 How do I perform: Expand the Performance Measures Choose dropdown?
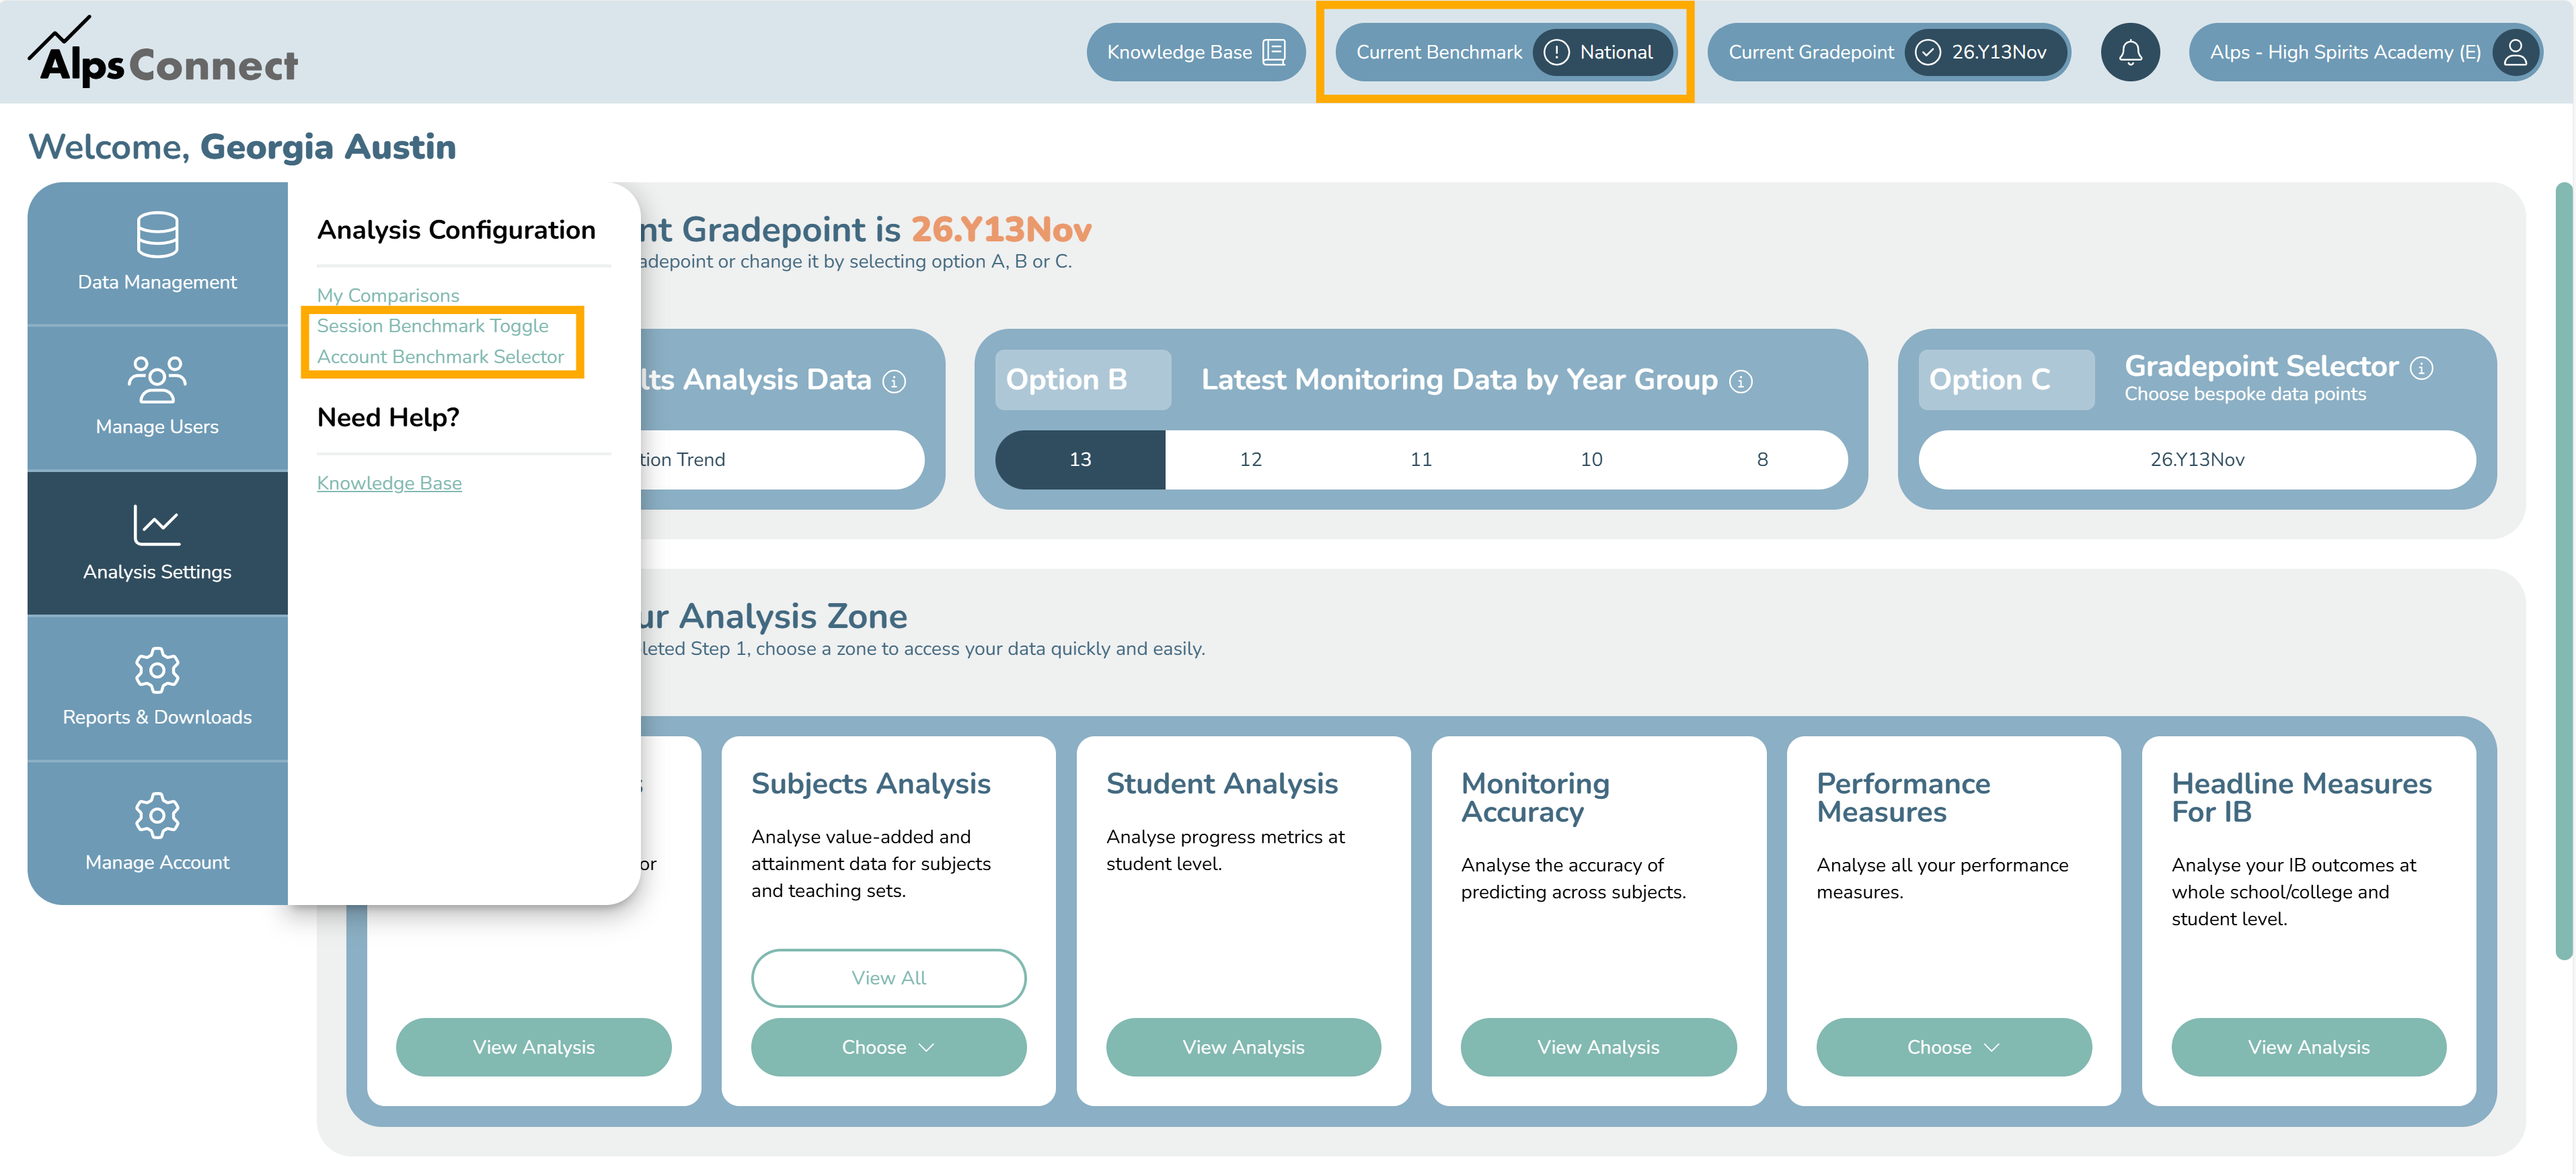point(1953,1047)
